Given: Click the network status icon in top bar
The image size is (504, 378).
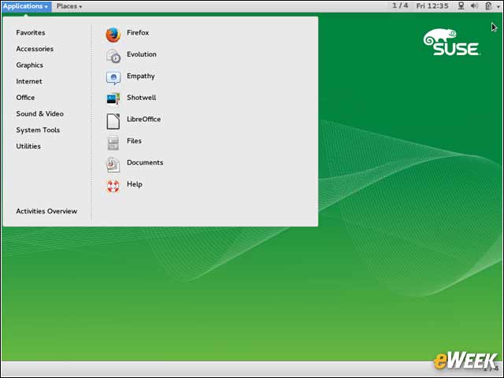Looking at the screenshot, I should coord(461,6).
